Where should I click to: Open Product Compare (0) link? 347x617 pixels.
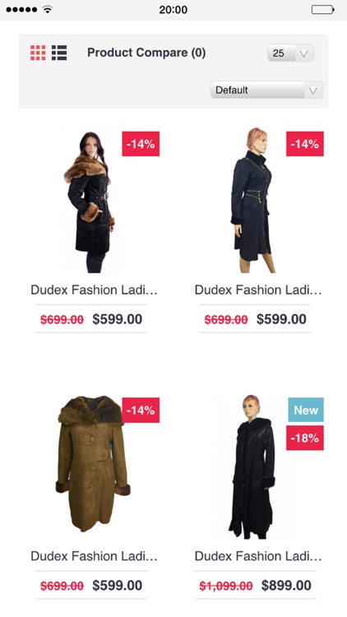(146, 53)
